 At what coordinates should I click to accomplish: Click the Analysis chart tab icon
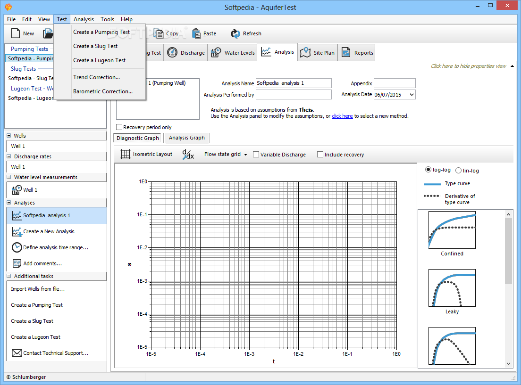266,52
